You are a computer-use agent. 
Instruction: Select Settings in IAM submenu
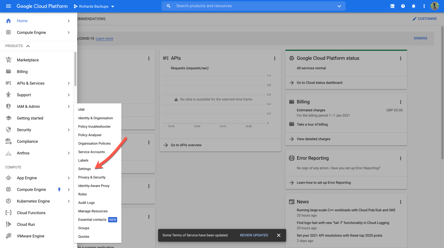coord(84,169)
